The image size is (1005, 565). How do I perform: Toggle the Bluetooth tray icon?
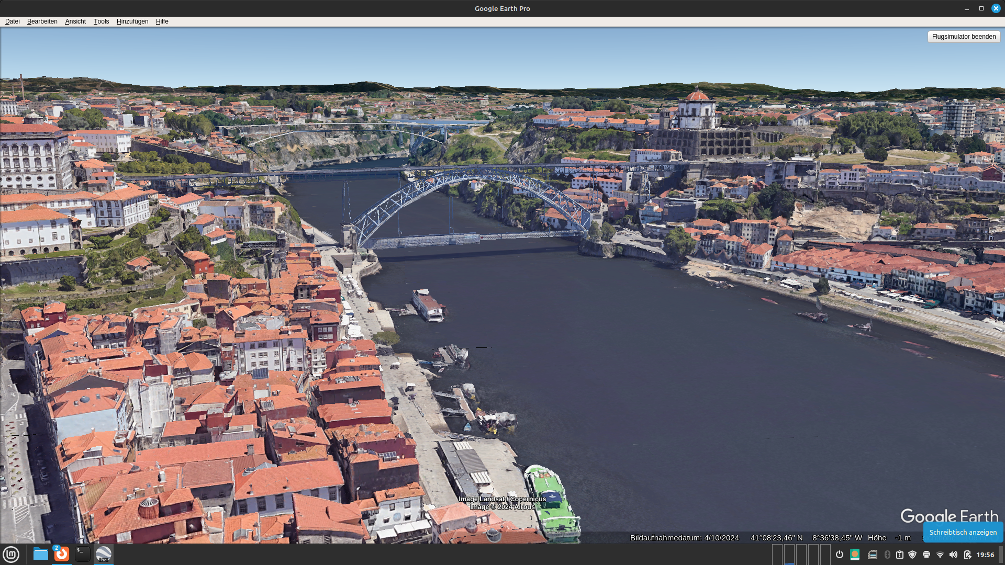[x=887, y=555]
